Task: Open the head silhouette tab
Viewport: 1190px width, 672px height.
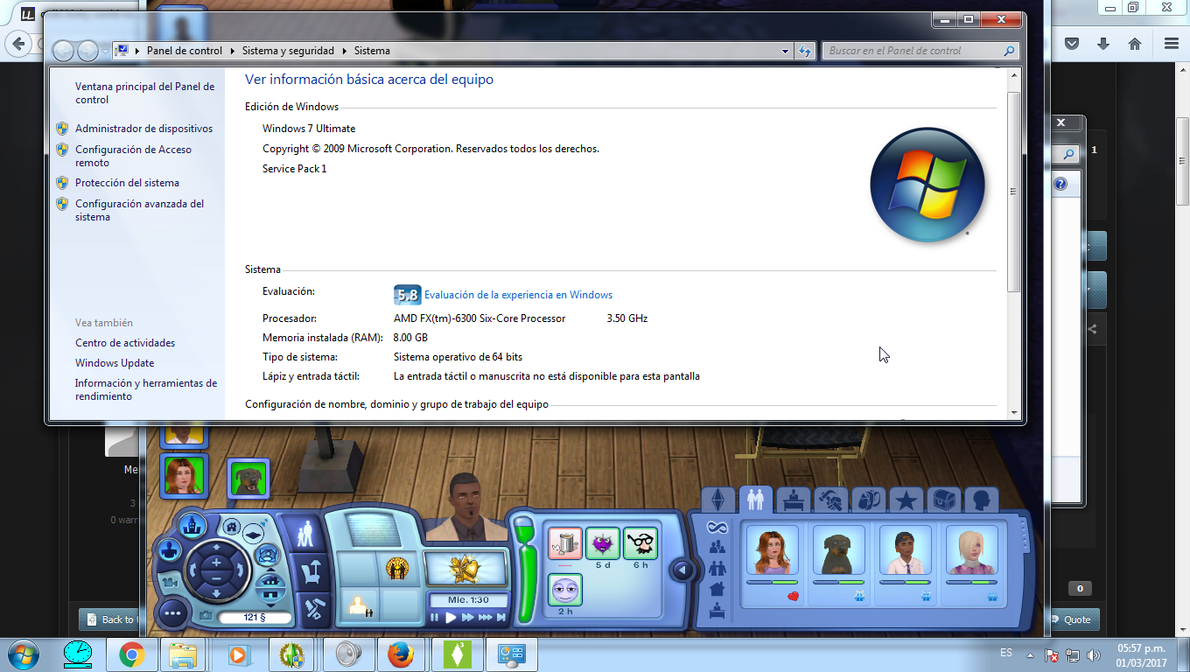Action: click(x=982, y=500)
